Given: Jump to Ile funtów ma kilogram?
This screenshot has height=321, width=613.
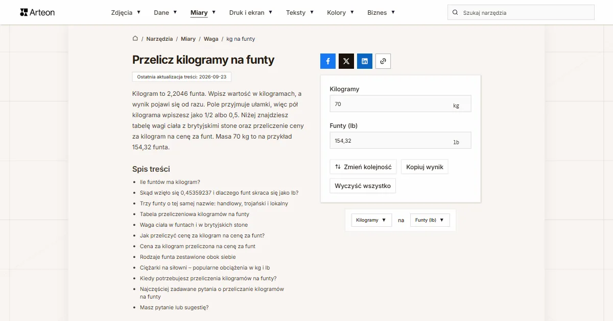Looking at the screenshot, I should click(x=170, y=182).
